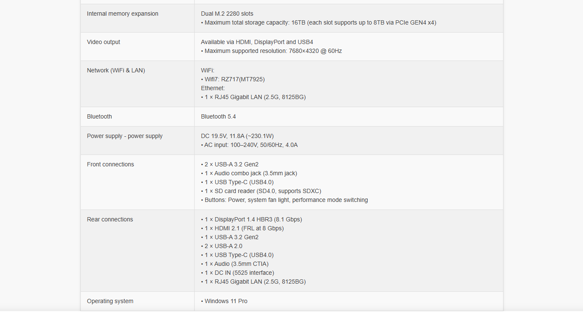Click the "1 × DC IN (5525 interface)" line

[239, 273]
